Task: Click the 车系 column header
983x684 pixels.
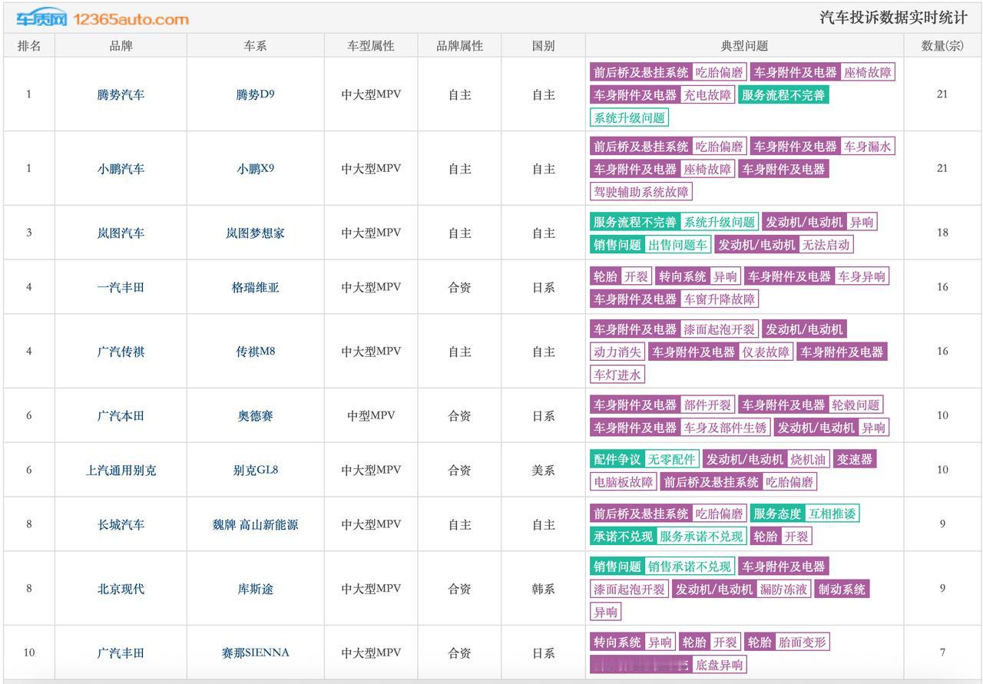Action: 255,46
